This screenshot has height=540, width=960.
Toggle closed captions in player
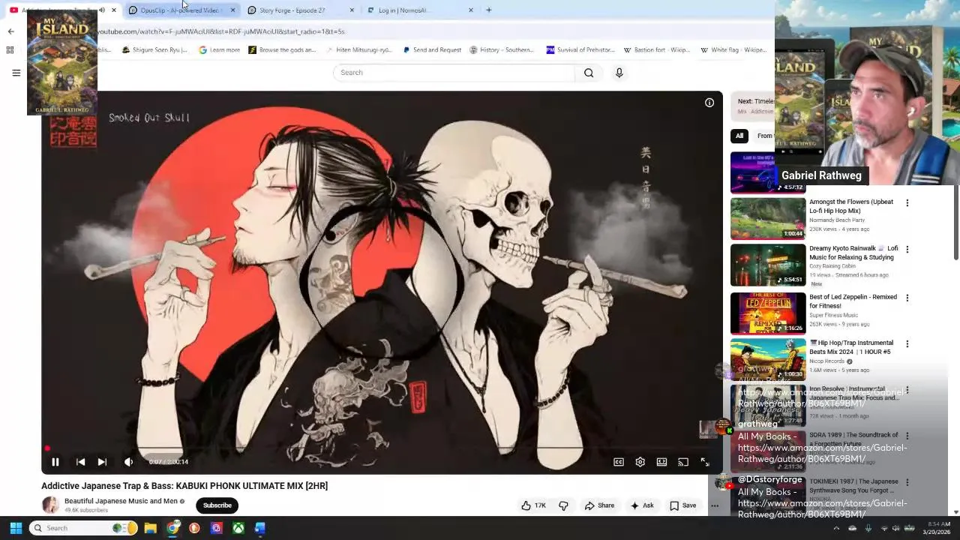point(619,462)
